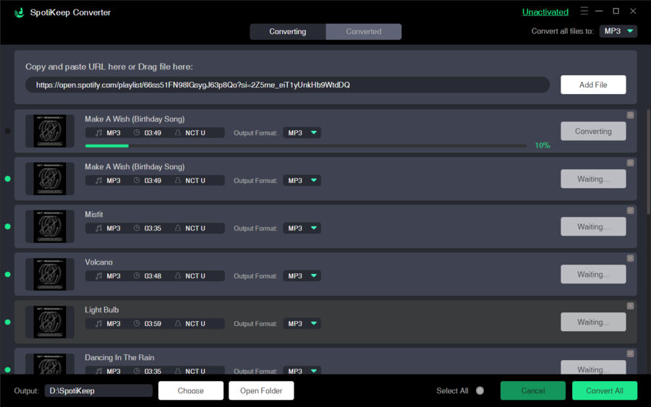Screen dimensions: 651x407
Task: Toggle the green selection dot beside Volcano
Action: click(7, 275)
